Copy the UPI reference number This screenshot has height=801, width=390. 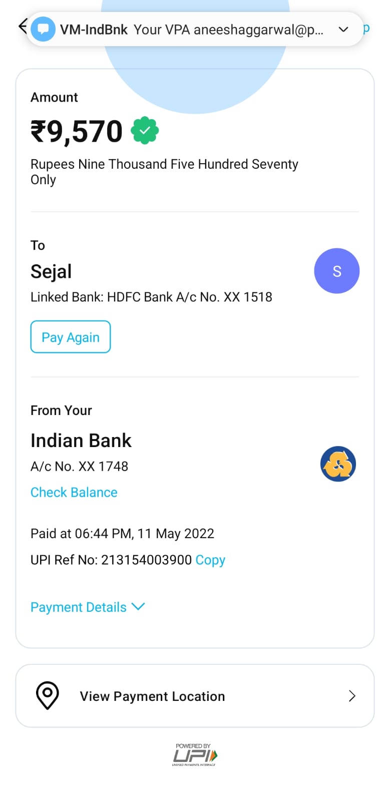[210, 560]
